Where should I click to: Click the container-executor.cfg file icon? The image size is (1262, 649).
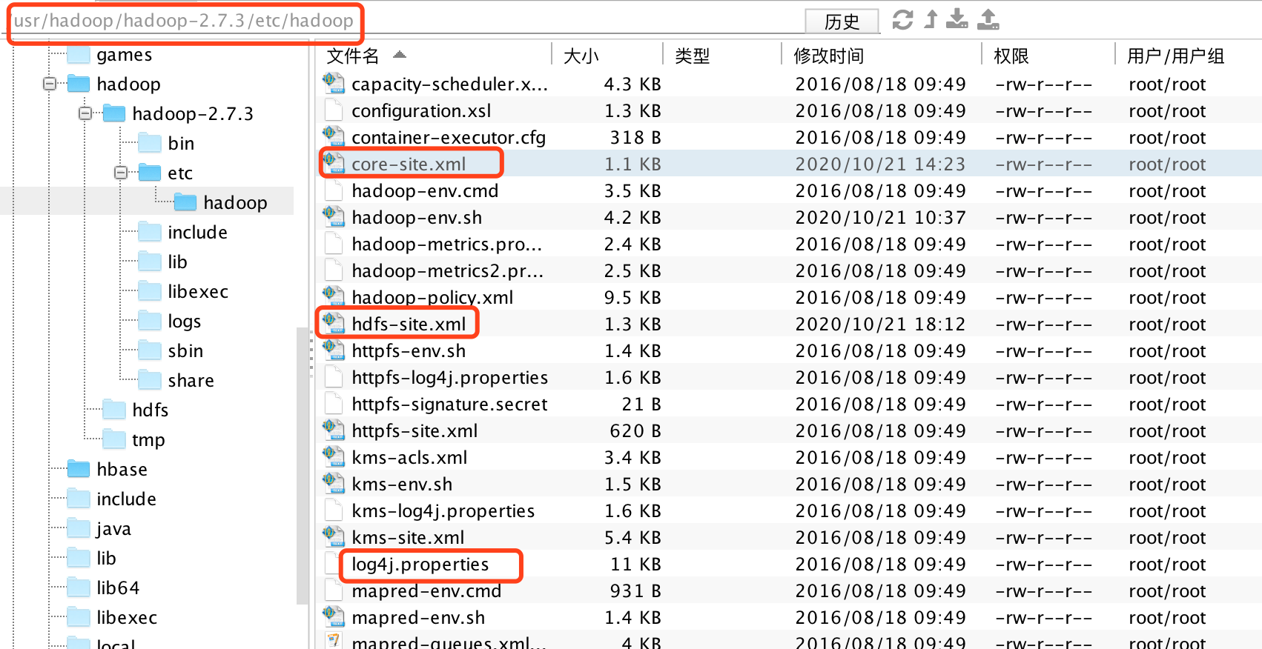334,136
